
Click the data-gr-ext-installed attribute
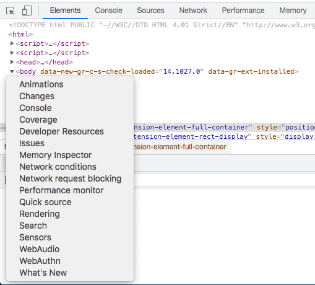click(x=251, y=71)
